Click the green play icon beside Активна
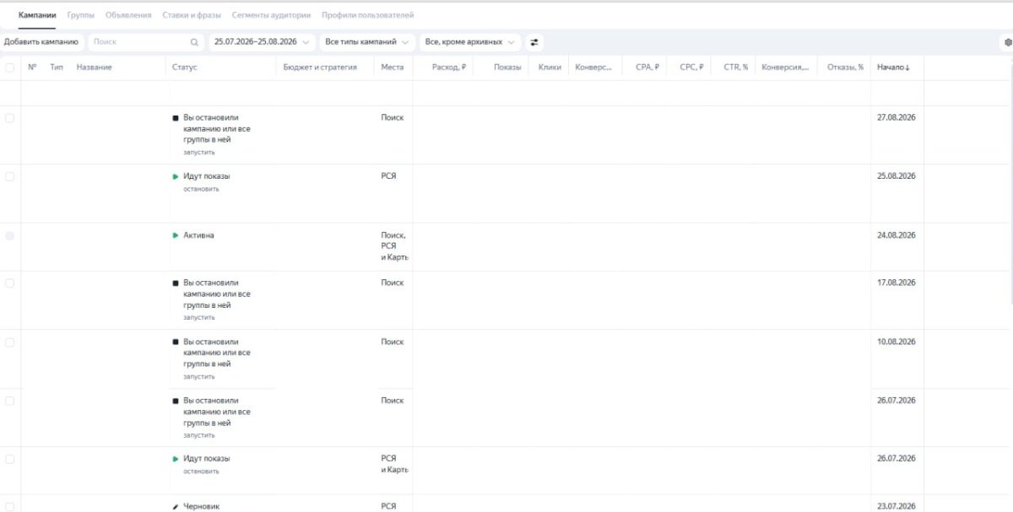Viewport: 1013px width, 512px height. (x=176, y=235)
